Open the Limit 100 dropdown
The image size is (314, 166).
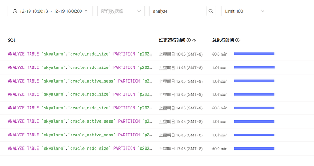coord(245,11)
